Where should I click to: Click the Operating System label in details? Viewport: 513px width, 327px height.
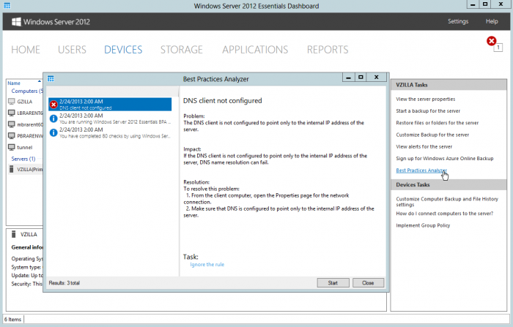point(27,259)
